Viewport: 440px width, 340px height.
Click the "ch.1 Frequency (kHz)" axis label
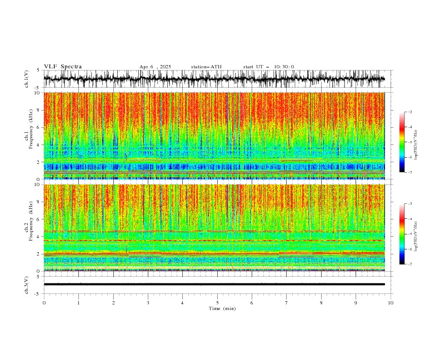(29, 129)
